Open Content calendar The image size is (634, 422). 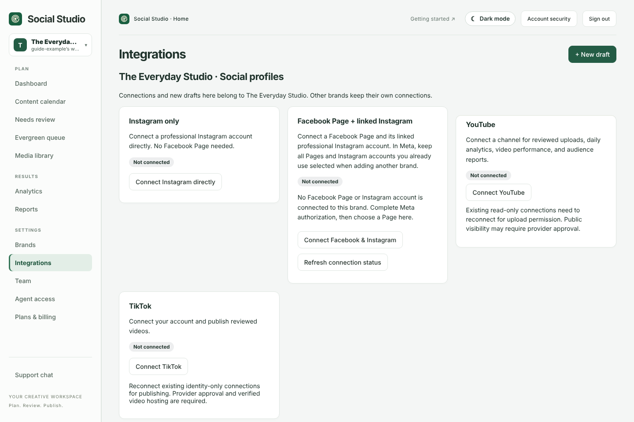coord(50,102)
